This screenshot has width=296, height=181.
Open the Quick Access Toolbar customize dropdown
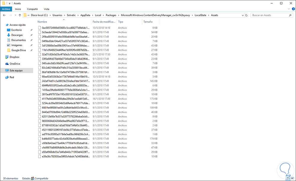(10, 3)
